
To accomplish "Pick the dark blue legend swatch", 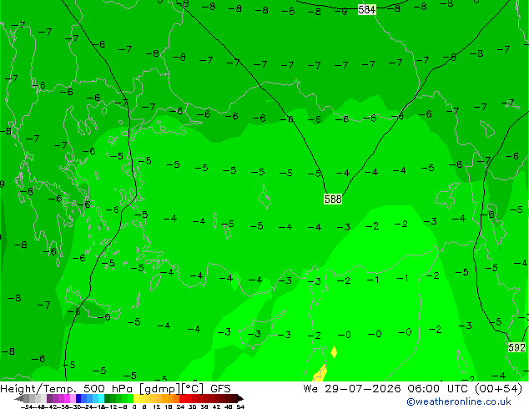I will point(78,398).
